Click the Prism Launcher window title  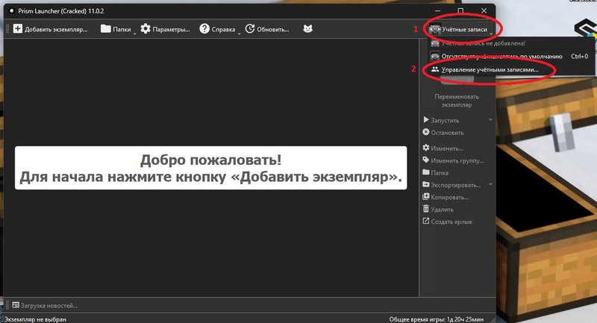(x=61, y=11)
